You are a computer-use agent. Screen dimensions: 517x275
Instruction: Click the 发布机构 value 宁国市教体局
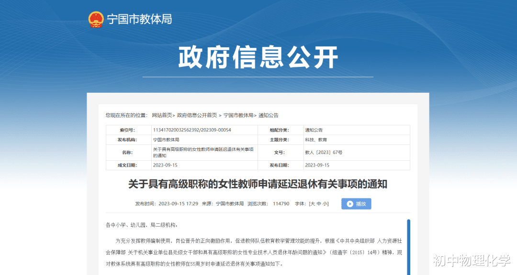[166, 140]
